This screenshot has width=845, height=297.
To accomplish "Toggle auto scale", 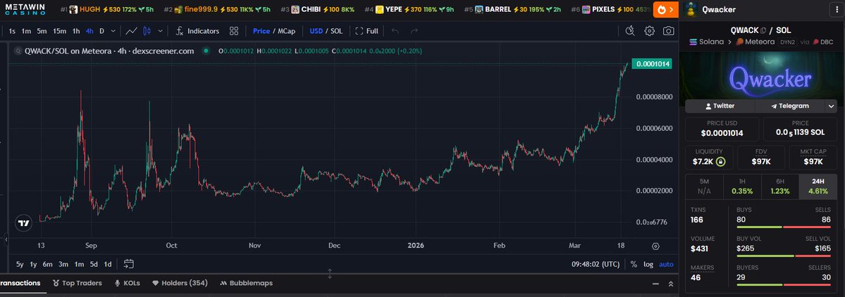I will pyautogui.click(x=666, y=264).
